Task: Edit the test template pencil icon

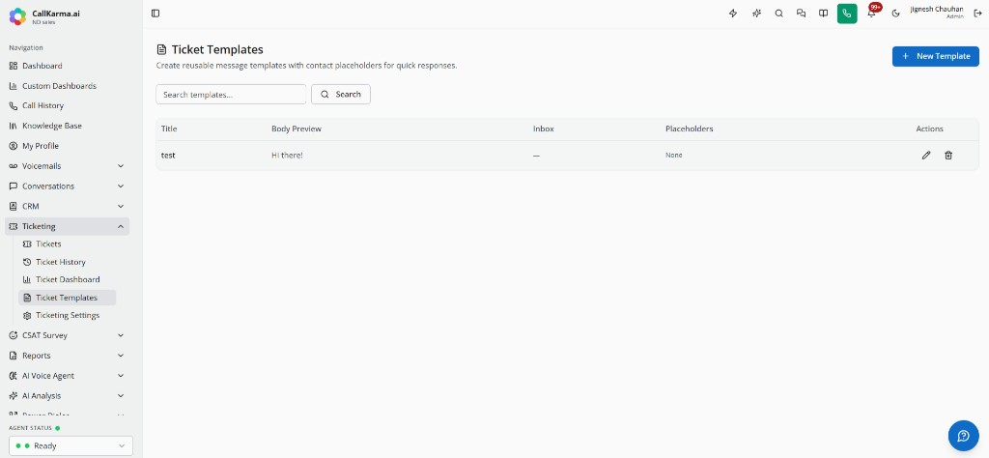Action: pyautogui.click(x=926, y=156)
